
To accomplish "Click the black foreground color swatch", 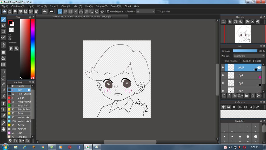I will click(10, 22).
